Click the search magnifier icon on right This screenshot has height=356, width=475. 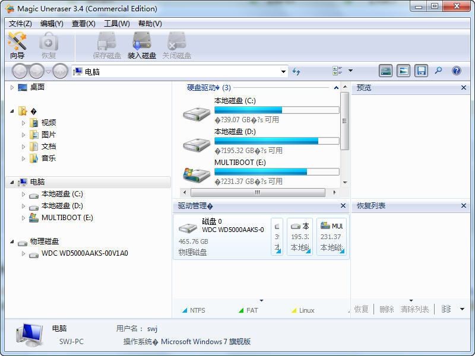[438, 71]
